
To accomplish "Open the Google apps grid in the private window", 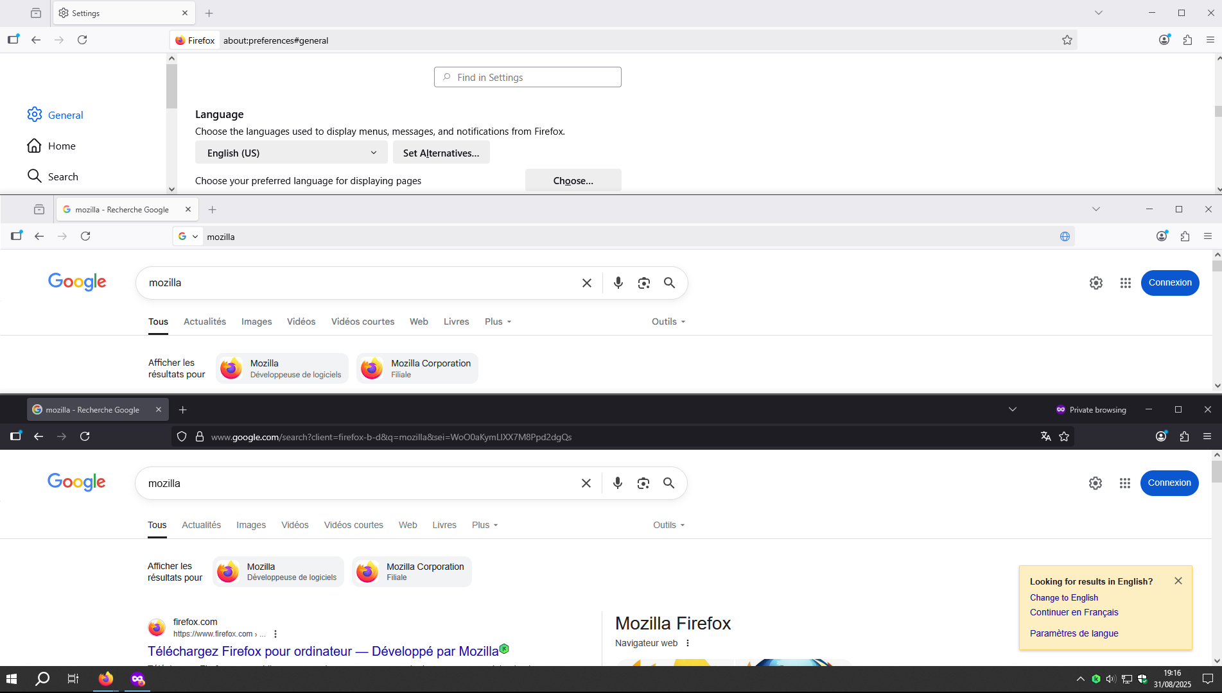I will 1125,483.
